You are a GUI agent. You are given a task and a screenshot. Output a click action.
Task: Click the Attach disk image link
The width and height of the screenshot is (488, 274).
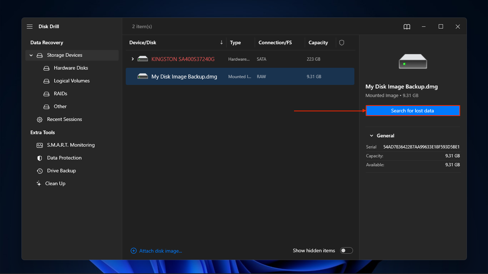point(160,251)
